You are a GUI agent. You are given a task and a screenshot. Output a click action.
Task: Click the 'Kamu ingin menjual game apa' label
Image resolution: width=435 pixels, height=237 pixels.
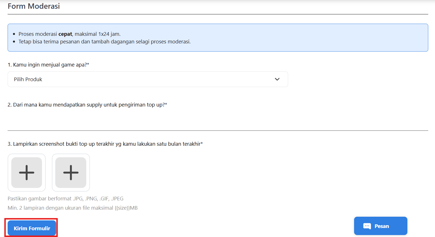pos(48,65)
